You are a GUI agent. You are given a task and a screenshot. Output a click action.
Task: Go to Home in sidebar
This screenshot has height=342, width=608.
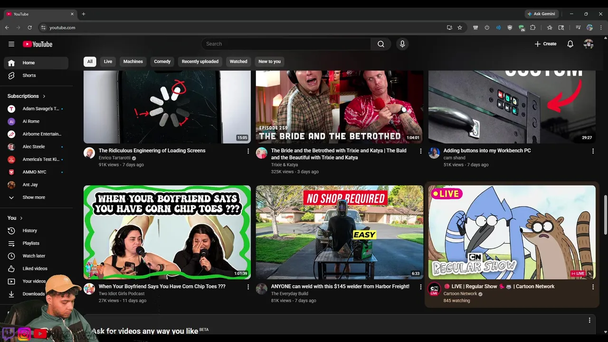pos(36,63)
